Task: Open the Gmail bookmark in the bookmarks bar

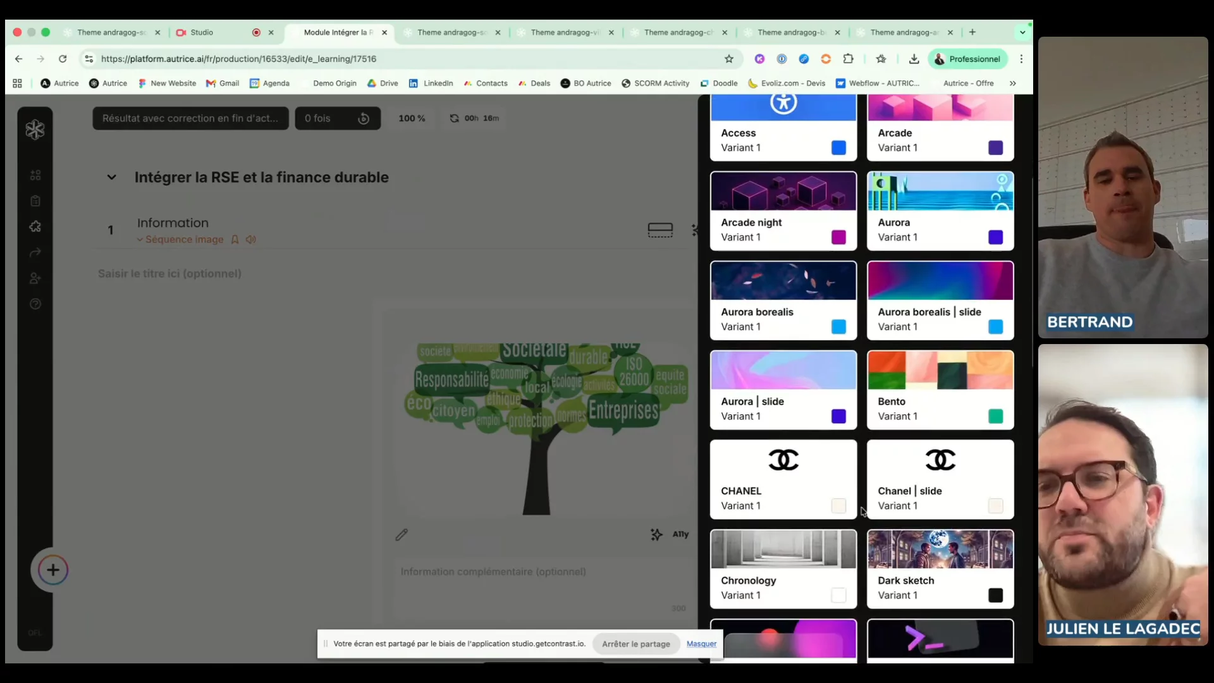Action: click(x=223, y=83)
